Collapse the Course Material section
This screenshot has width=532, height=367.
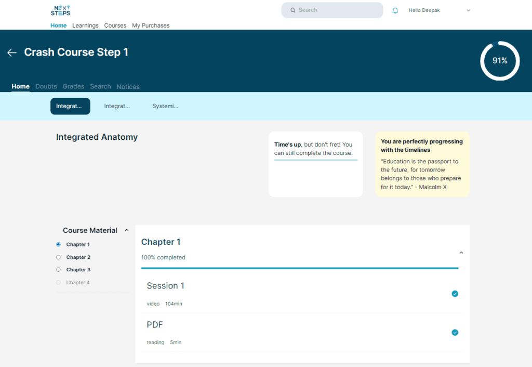[x=126, y=230]
